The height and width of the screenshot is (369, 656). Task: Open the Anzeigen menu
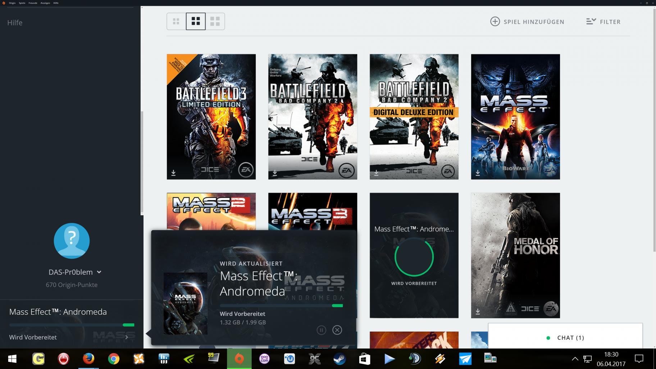click(x=45, y=3)
